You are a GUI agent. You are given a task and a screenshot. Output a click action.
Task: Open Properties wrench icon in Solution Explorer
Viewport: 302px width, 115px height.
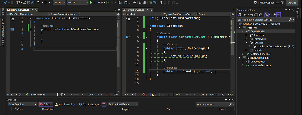point(274,15)
